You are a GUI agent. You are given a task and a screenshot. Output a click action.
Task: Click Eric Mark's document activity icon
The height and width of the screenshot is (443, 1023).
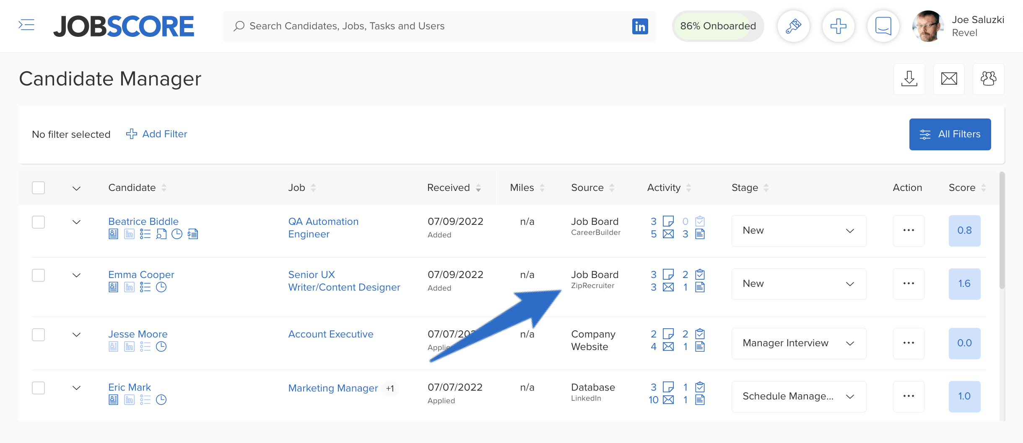tap(700, 400)
